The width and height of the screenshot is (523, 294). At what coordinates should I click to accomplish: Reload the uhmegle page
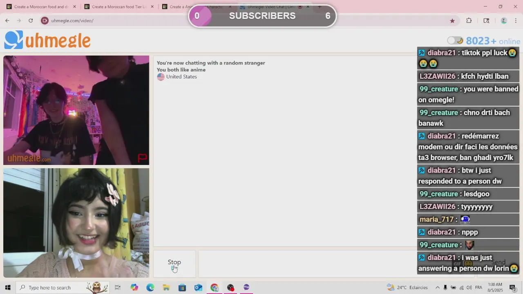pos(31,20)
